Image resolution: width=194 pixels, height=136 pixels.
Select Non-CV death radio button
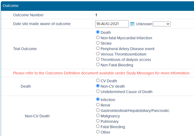pyautogui.click(x=98, y=86)
